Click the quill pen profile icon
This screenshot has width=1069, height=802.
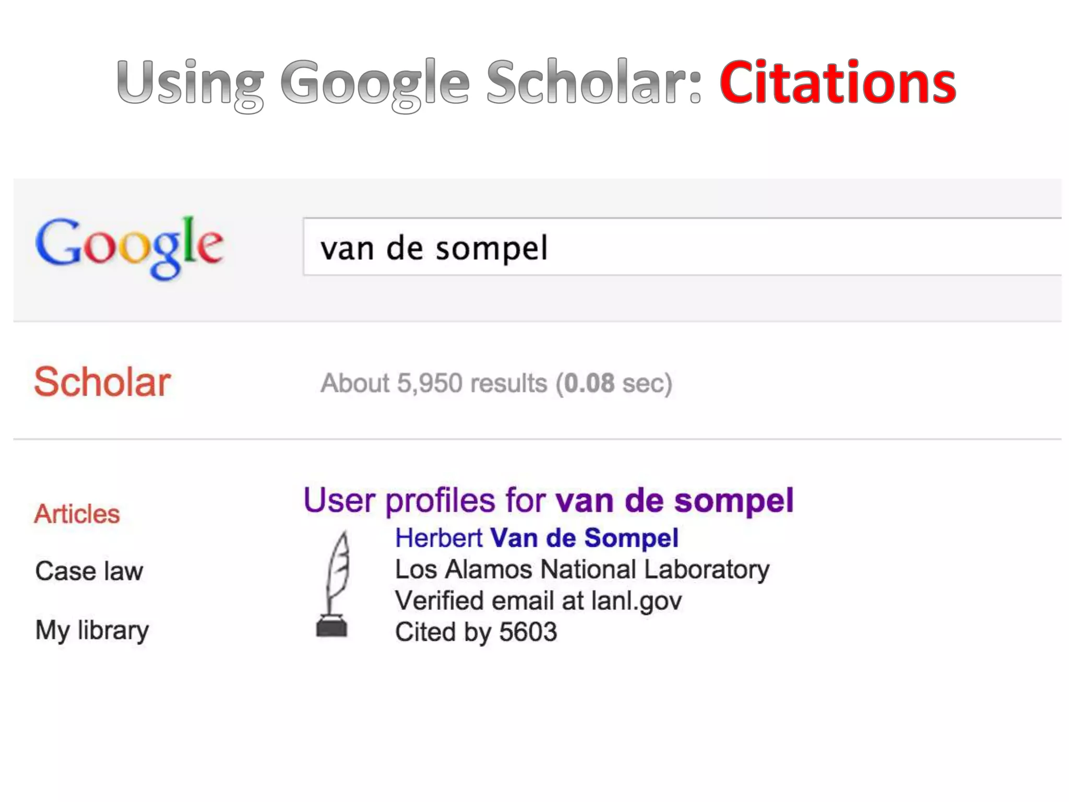[332, 585]
